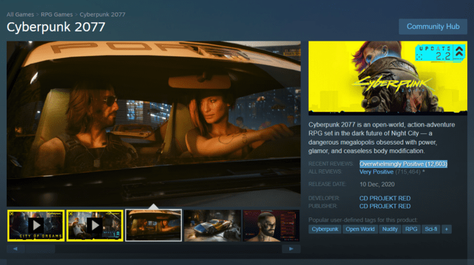Screen dimensions: 474x265
Task: Click the main screenshot of car scene
Action: pyautogui.click(x=154, y=124)
